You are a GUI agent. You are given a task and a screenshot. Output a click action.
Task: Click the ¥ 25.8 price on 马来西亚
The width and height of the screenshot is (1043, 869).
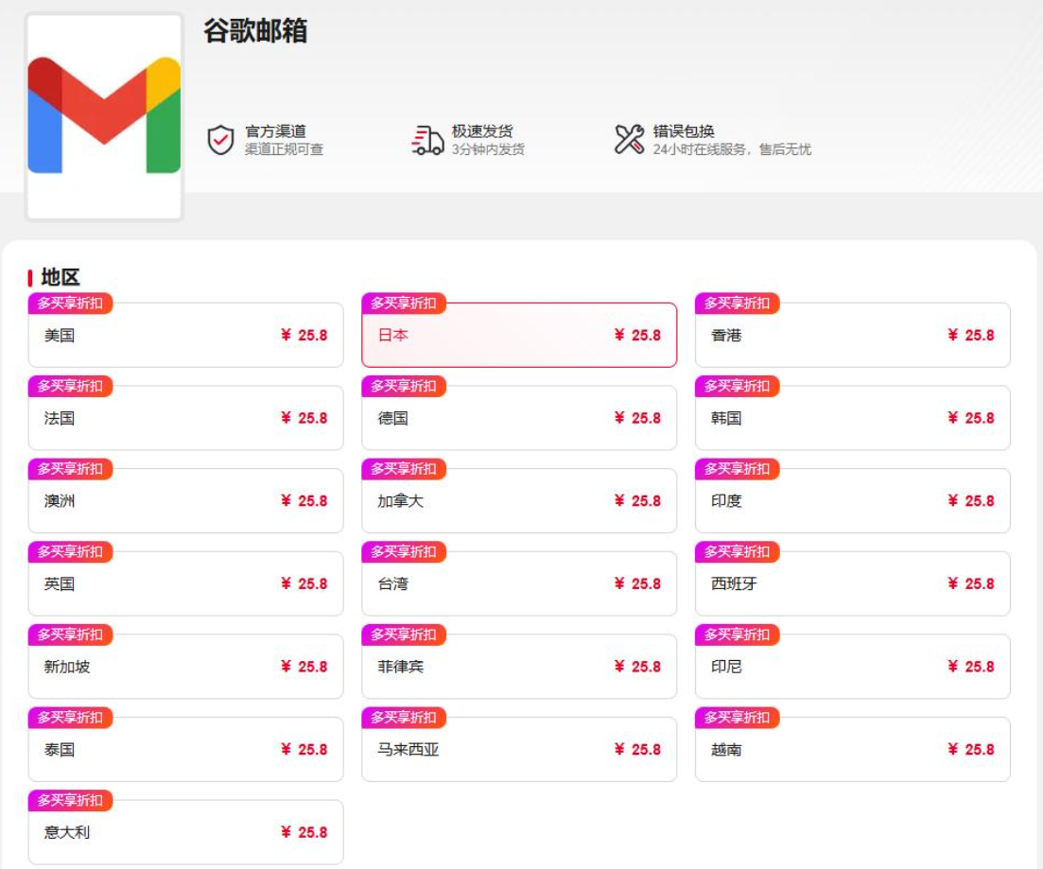point(637,749)
